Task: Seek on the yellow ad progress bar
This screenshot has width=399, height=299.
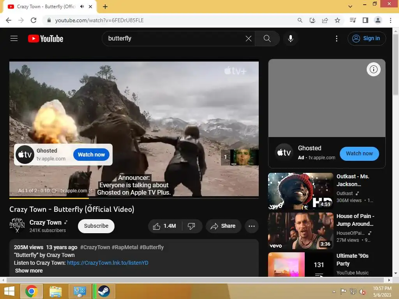Action: point(134,198)
